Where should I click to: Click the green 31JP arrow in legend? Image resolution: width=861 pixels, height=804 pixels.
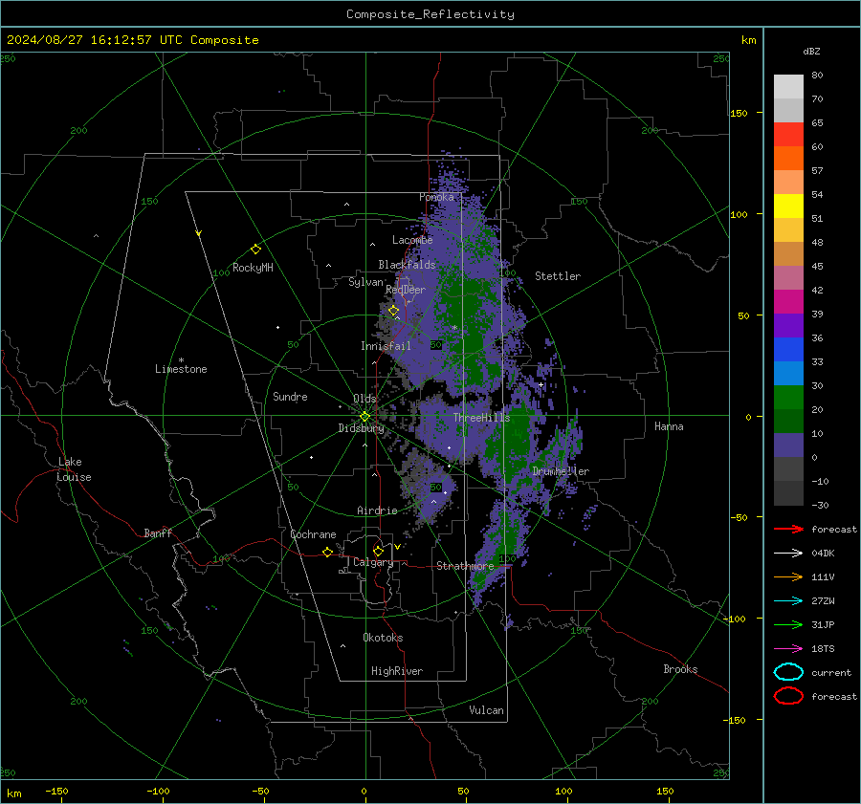click(788, 624)
